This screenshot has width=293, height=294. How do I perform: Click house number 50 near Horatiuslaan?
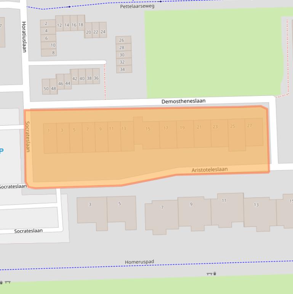pyautogui.click(x=46, y=87)
